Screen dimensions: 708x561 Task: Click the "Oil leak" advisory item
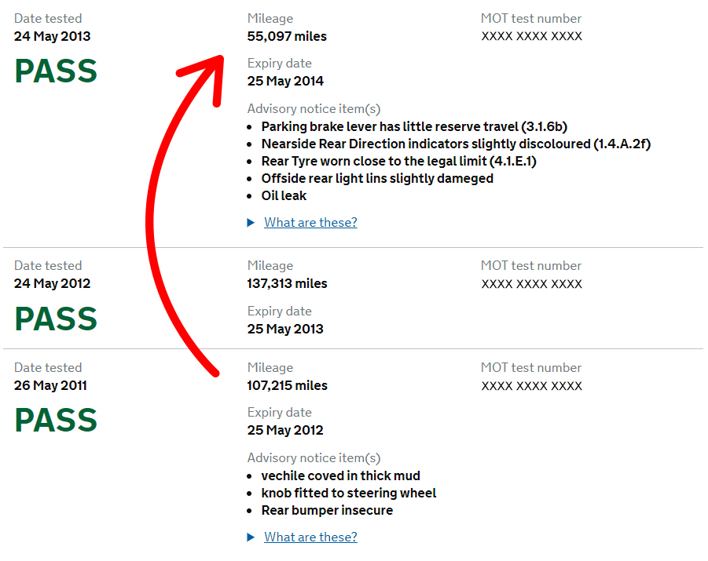(x=284, y=195)
